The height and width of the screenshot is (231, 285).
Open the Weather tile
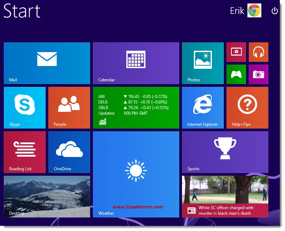click(x=136, y=174)
